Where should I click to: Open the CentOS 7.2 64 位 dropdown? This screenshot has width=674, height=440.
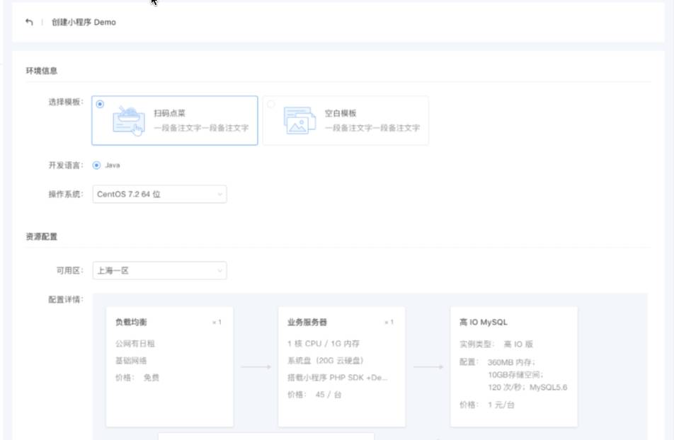159,195
